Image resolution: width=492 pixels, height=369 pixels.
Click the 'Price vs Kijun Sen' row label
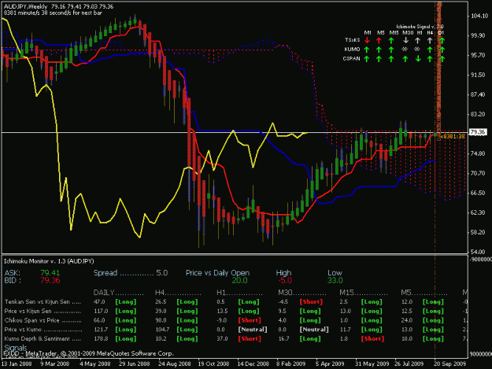tap(28, 311)
